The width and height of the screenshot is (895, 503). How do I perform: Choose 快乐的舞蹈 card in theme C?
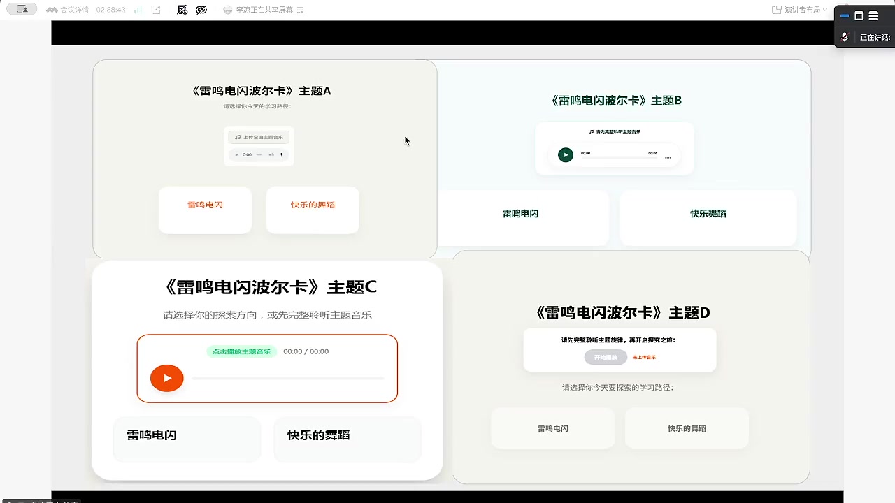[x=348, y=439]
